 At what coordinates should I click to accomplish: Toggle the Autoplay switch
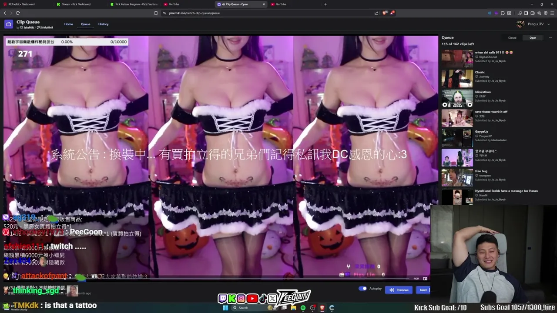[x=362, y=289]
